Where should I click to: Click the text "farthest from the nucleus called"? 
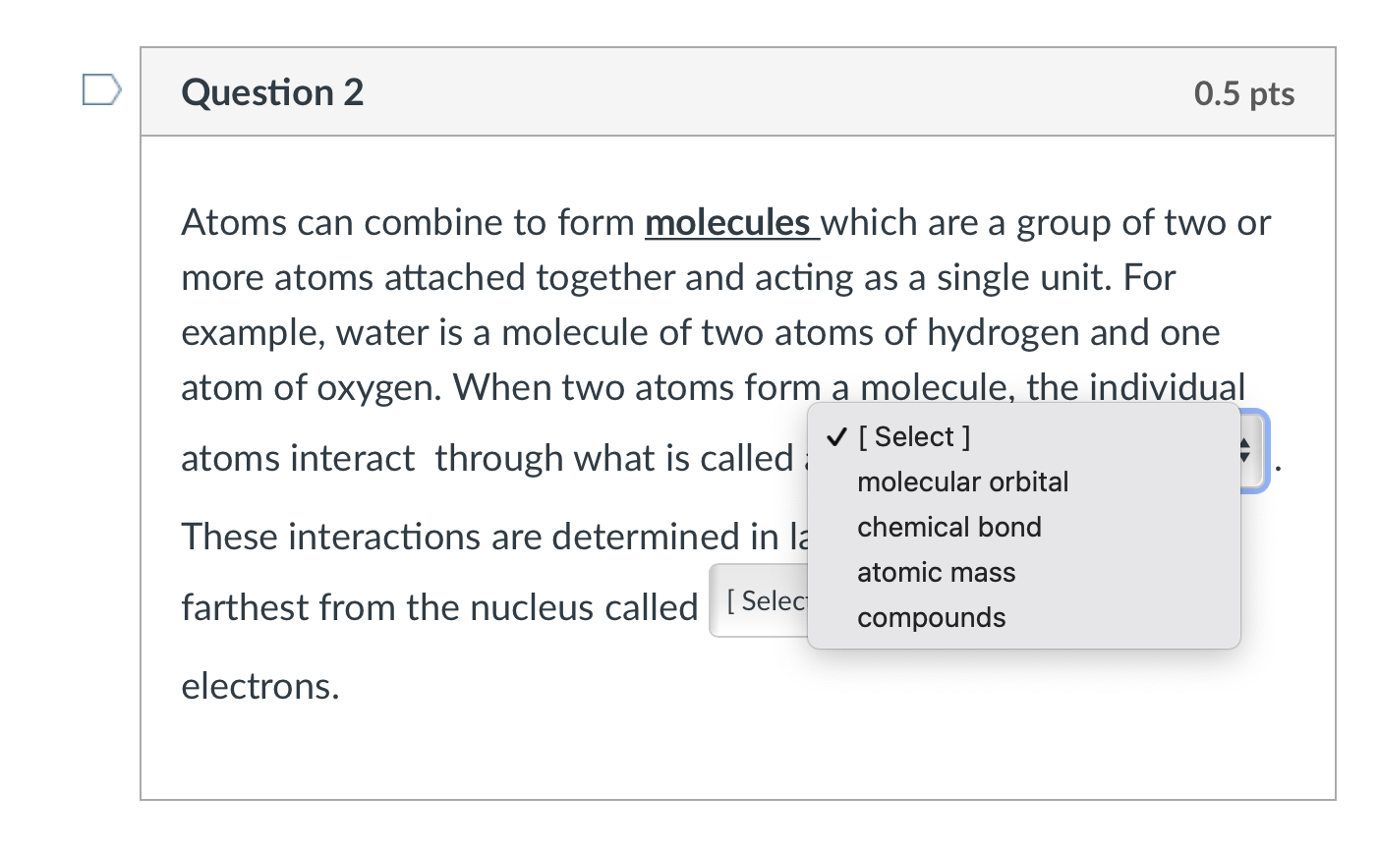[x=439, y=607]
